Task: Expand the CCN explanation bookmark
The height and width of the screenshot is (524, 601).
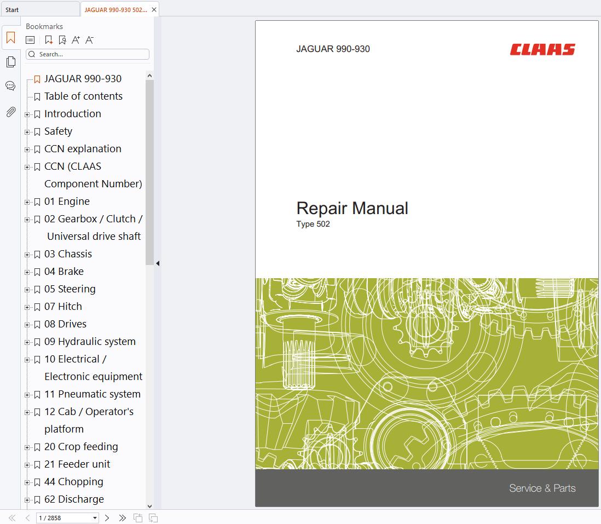Action: coord(27,149)
